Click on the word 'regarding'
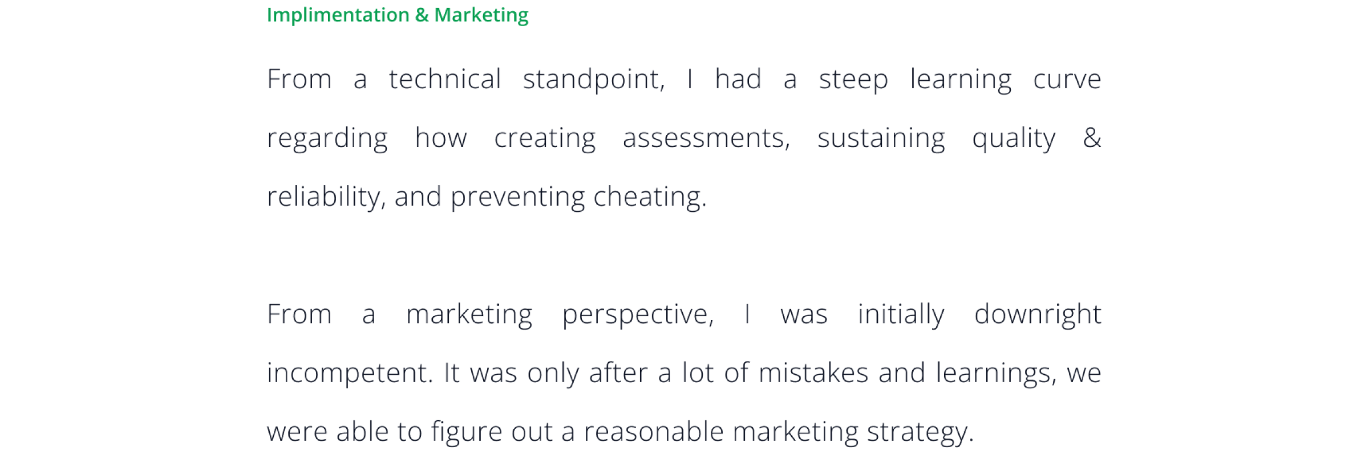The image size is (1369, 459). [327, 138]
